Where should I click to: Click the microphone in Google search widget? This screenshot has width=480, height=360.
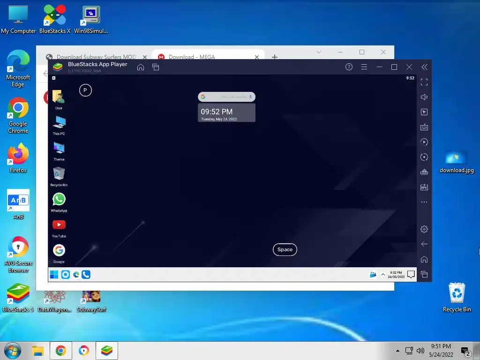coord(250,97)
